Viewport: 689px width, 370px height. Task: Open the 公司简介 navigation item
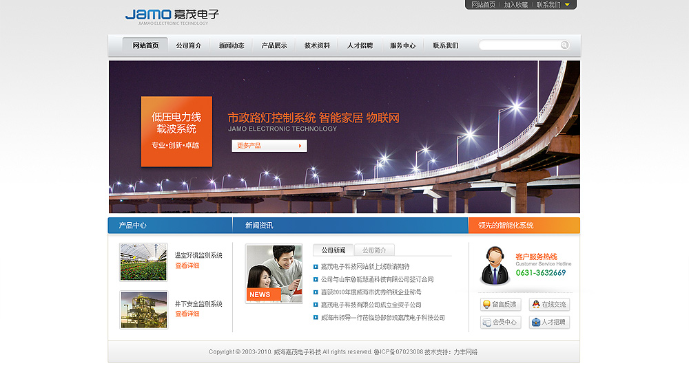pyautogui.click(x=189, y=45)
